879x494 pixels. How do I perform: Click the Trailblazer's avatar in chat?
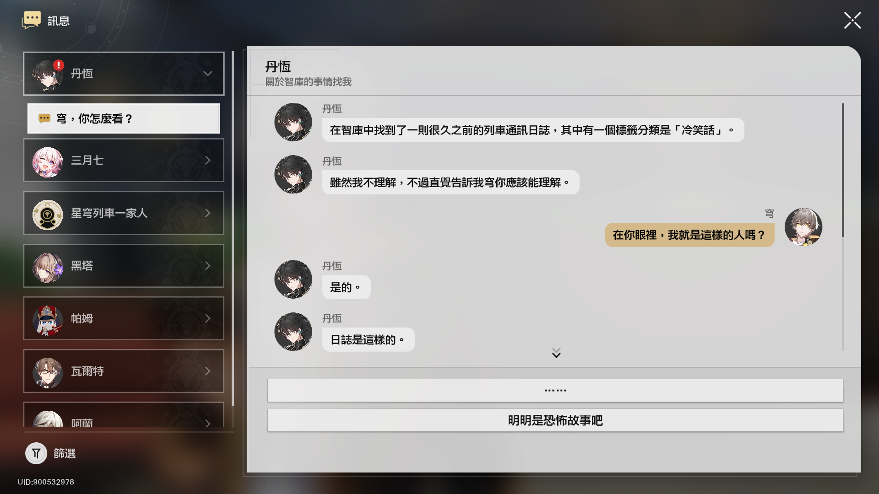[803, 227]
